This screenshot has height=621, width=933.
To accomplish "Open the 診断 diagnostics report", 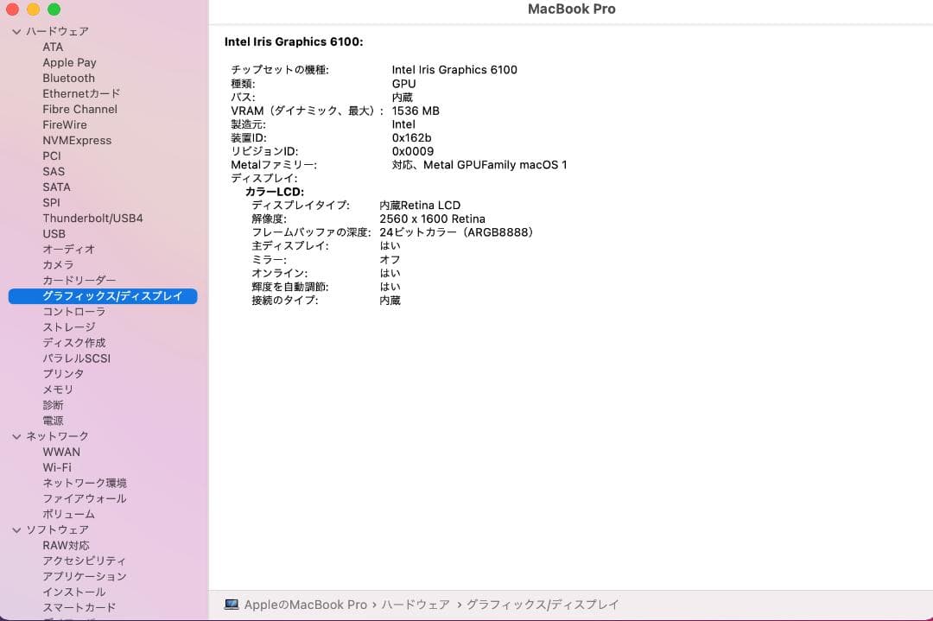I will 53,405.
